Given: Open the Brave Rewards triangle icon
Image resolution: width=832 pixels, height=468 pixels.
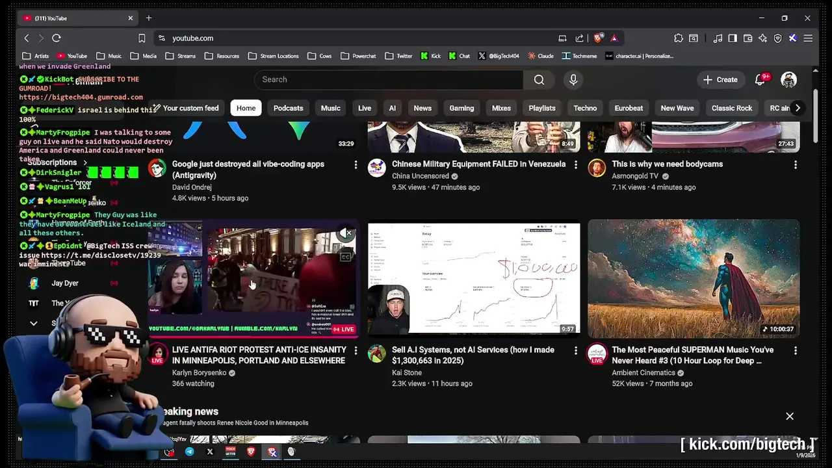Looking at the screenshot, I should [x=614, y=38].
